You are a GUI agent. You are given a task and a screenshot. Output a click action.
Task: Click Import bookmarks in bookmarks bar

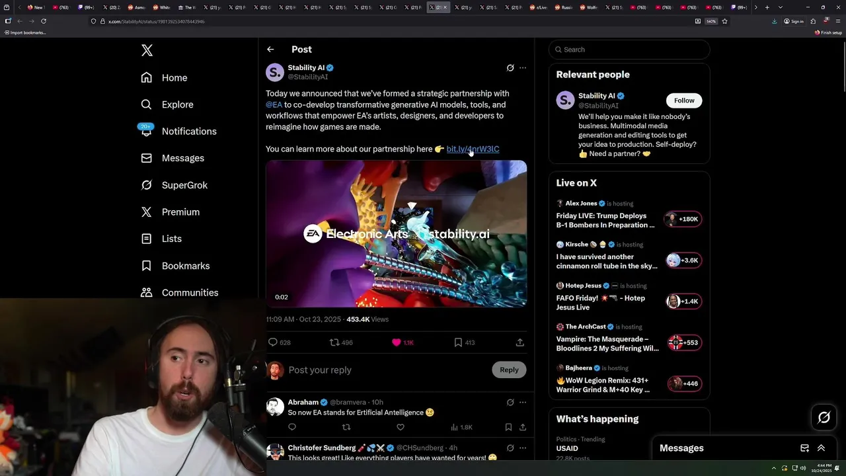coord(25,32)
